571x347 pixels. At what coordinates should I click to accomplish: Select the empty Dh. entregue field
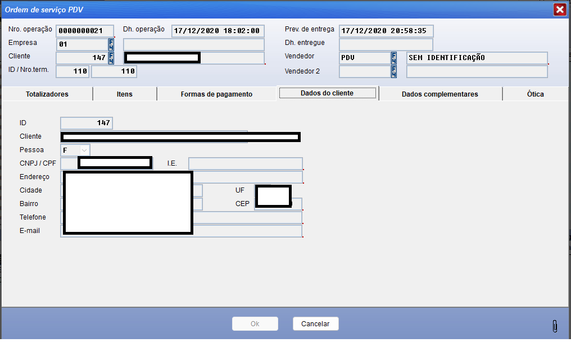pos(386,44)
